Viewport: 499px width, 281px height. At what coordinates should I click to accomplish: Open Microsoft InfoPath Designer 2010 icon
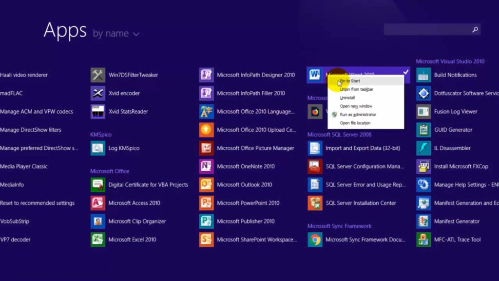point(207,75)
